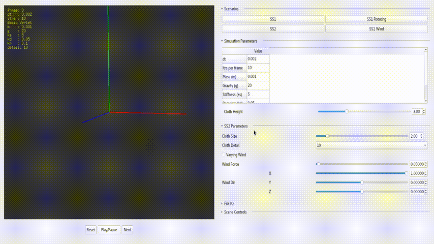The width and height of the screenshot is (434, 244).
Task: Launch the SS2 Wind scenario
Action: (x=376, y=29)
